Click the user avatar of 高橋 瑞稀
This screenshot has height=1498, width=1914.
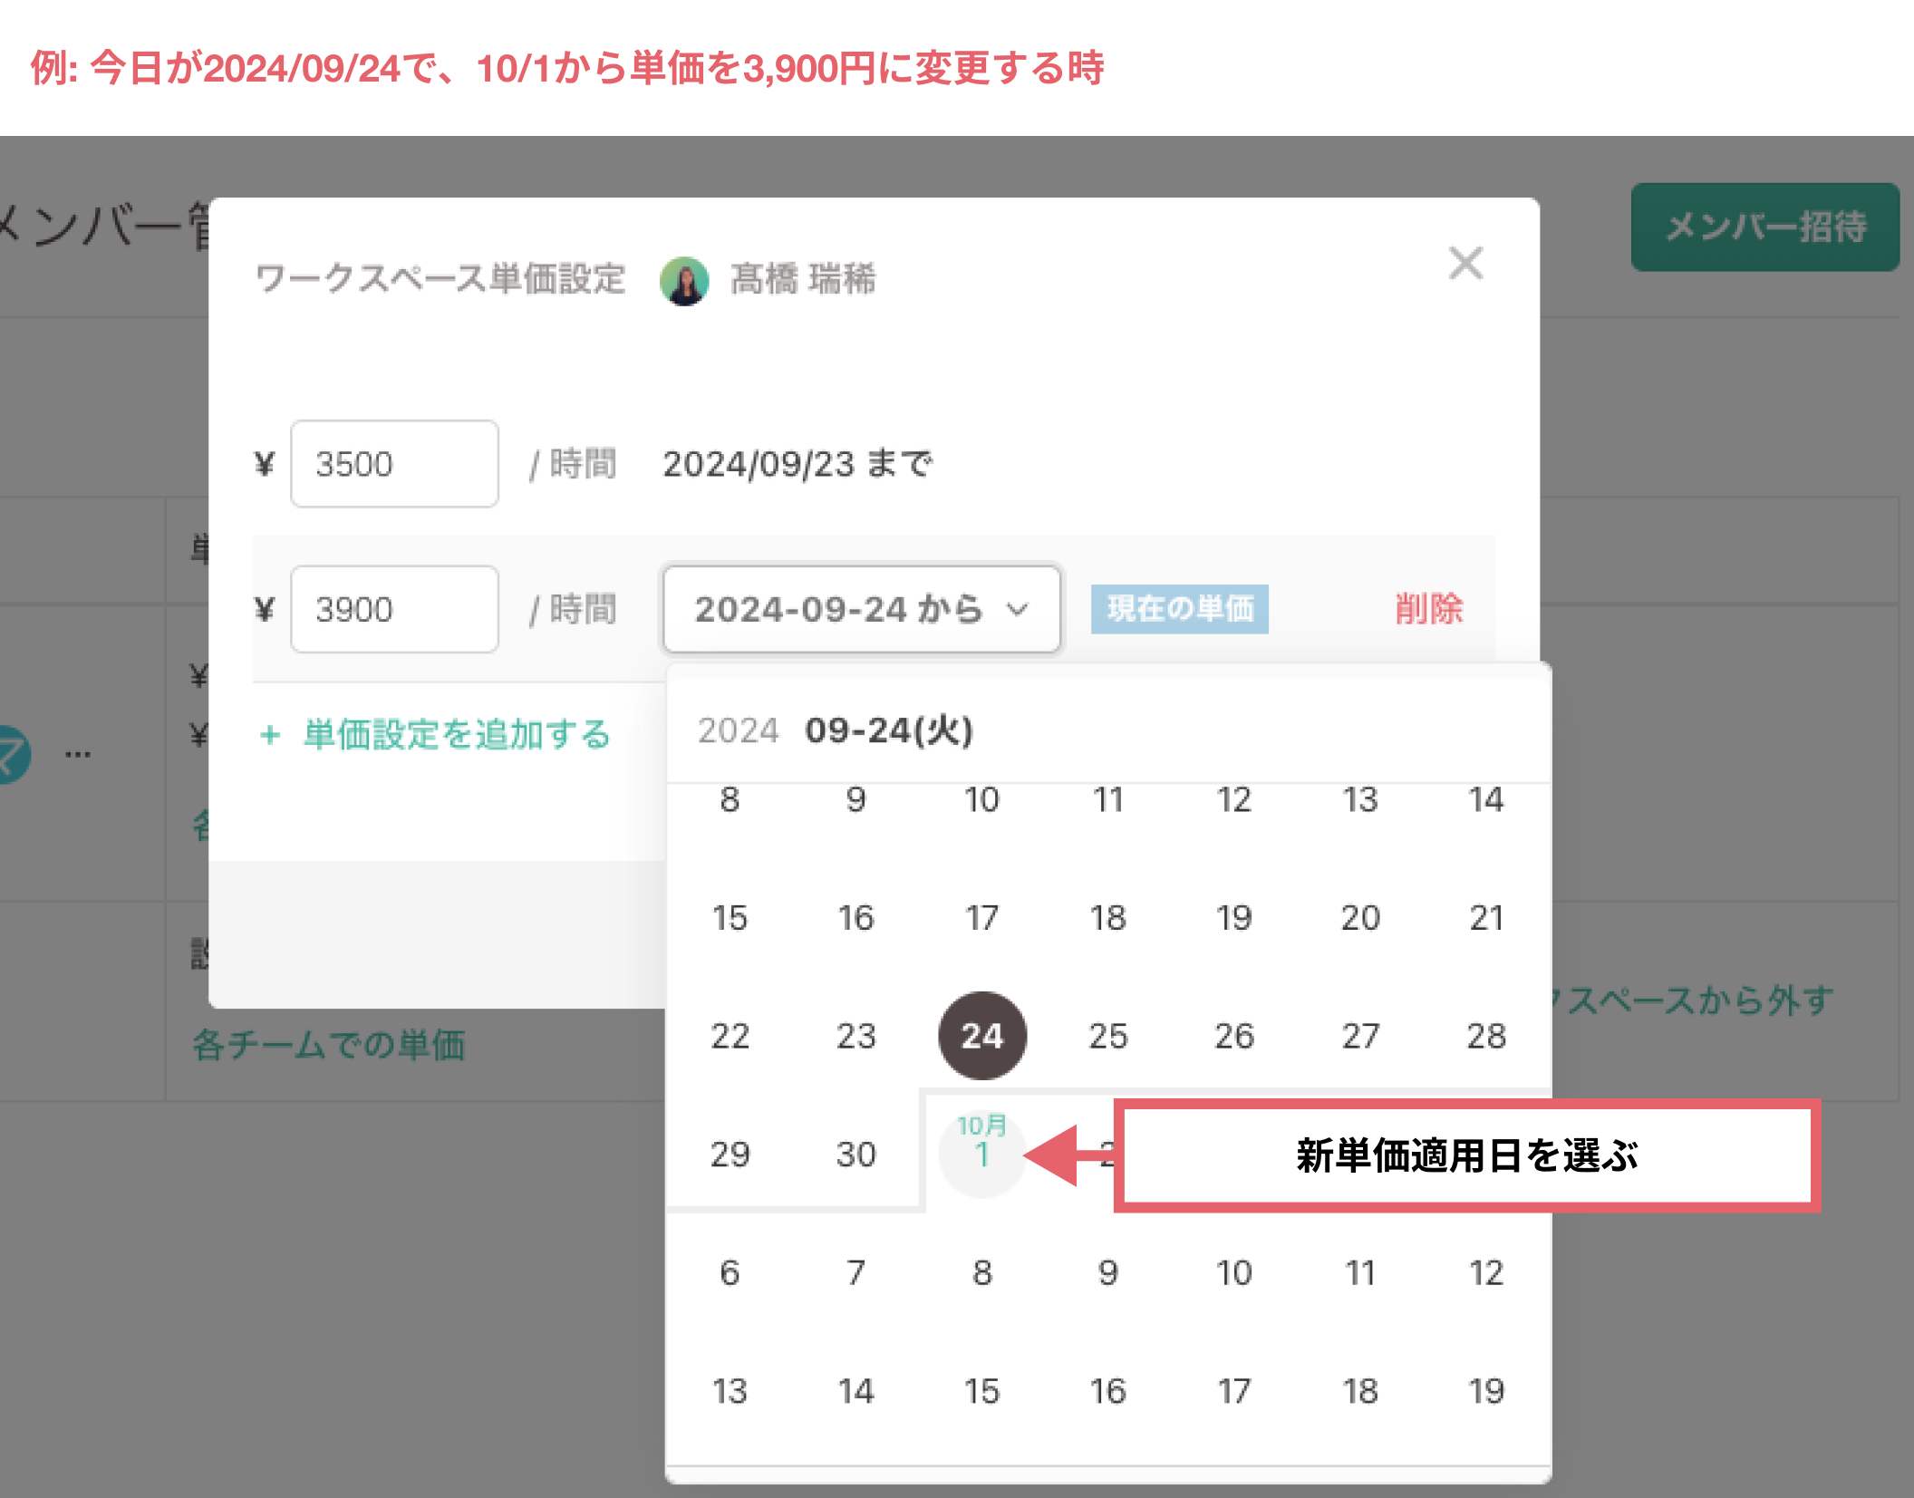coord(684,280)
